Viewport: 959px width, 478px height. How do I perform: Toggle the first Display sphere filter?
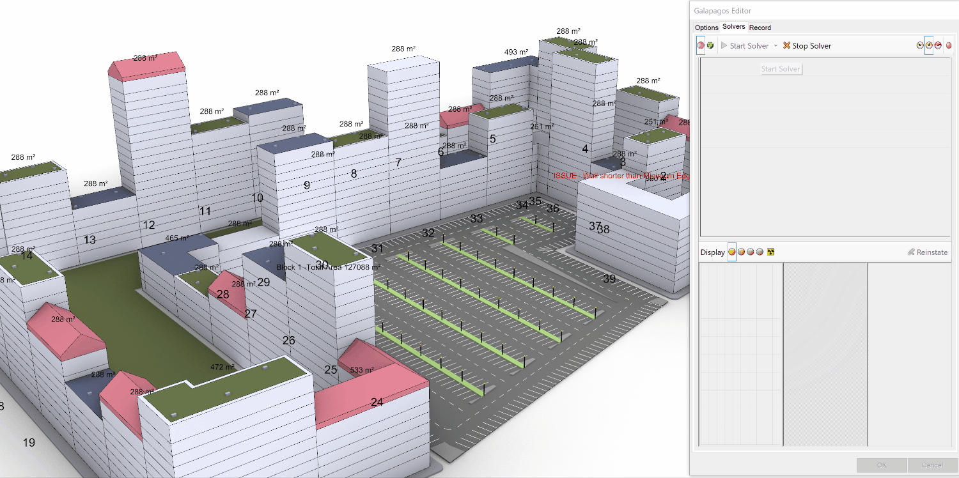[731, 252]
